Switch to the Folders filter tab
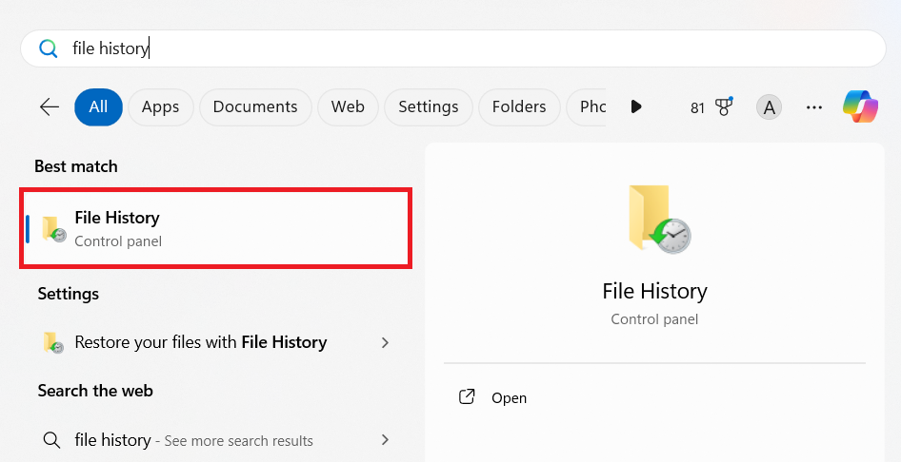901x462 pixels. (x=519, y=106)
